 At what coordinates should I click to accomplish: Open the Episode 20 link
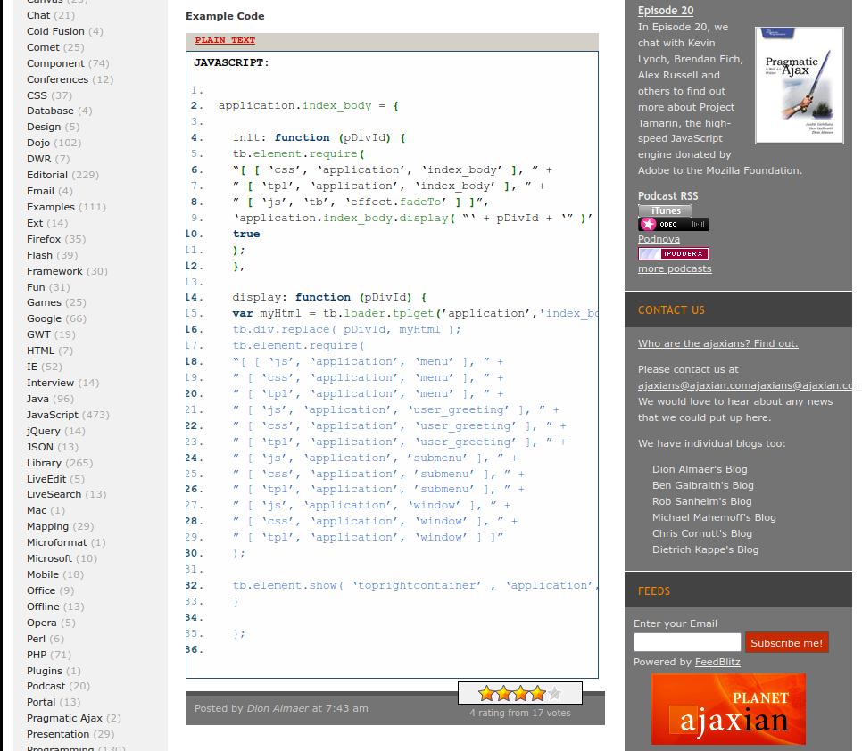tap(665, 11)
